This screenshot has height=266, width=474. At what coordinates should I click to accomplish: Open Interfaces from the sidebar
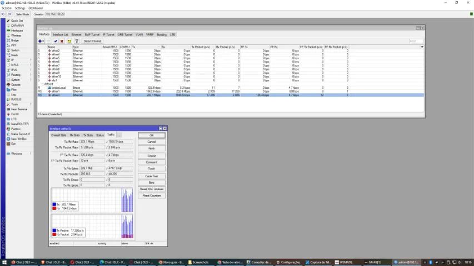[17, 30]
